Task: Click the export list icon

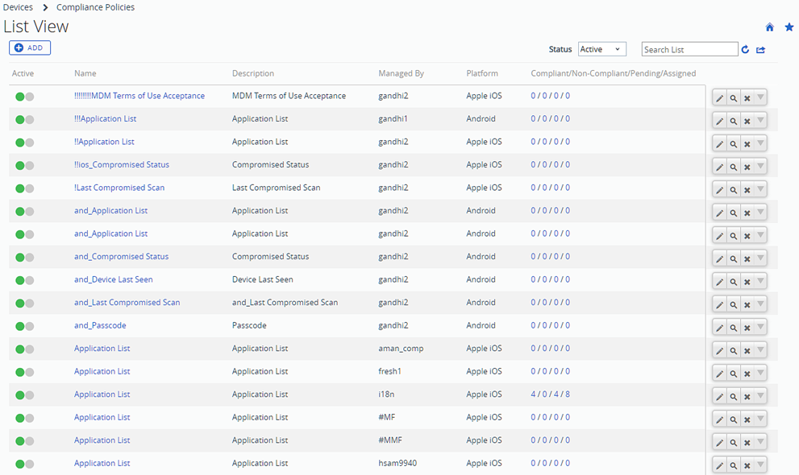Action: coord(761,49)
